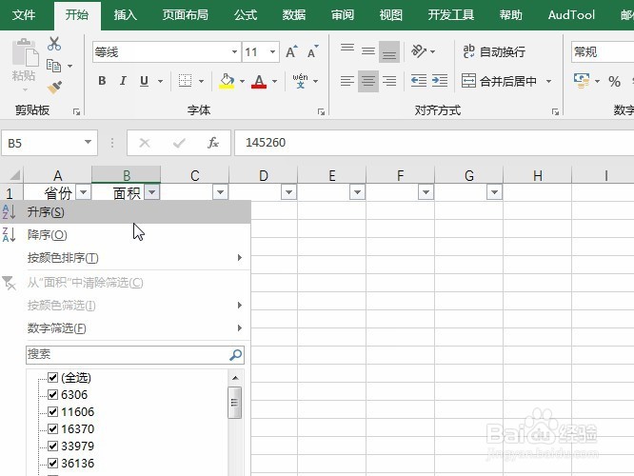The height and width of the screenshot is (476, 634).
Task: Switch to the 页面布局 tab
Action: 186,15
